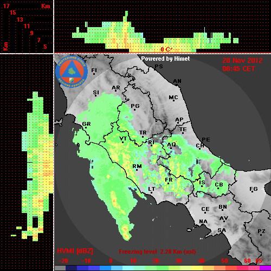Viewport: 271px width, 271px height.
Task: Select the AR city marker label
Action: click(116, 88)
